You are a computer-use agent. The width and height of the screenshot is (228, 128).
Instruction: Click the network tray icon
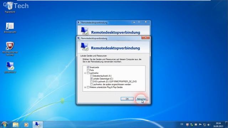204,125
